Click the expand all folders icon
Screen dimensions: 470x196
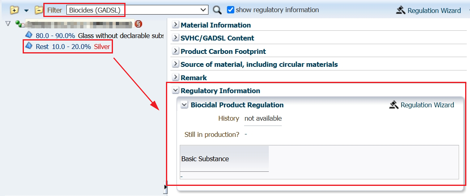click(x=15, y=10)
